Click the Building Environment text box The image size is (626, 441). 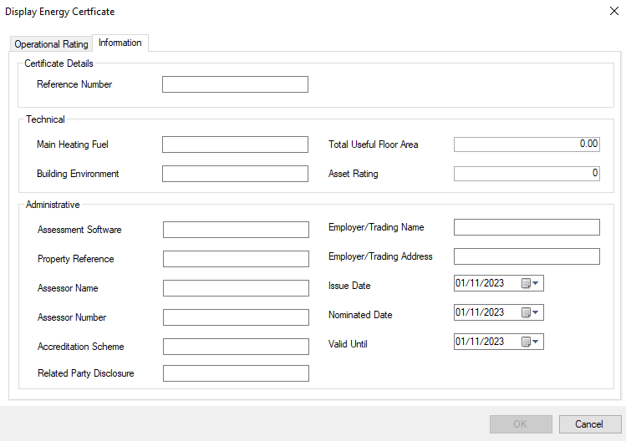click(235, 174)
